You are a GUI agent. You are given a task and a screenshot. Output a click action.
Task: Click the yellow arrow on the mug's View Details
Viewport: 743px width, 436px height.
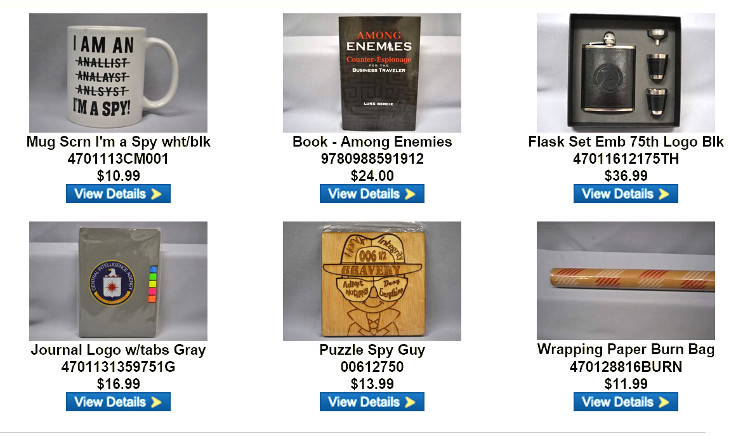click(156, 194)
